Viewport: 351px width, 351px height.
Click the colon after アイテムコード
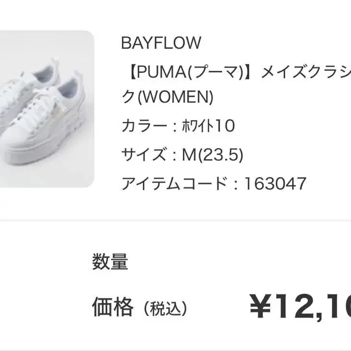coord(235,183)
